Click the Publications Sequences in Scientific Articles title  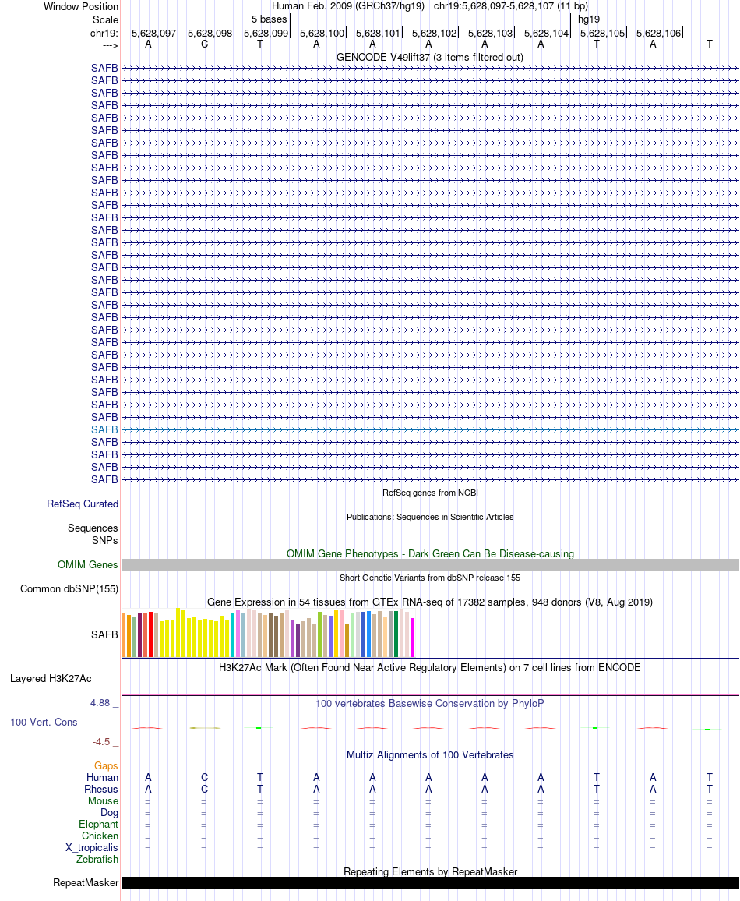(x=430, y=518)
